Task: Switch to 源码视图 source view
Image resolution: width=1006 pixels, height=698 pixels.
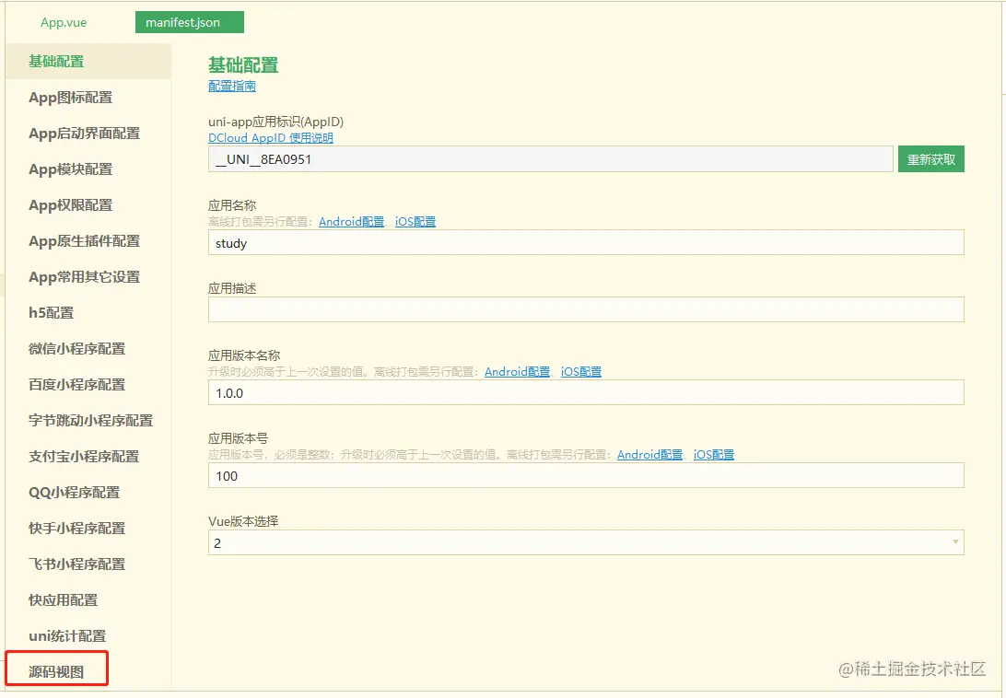Action: 55,670
